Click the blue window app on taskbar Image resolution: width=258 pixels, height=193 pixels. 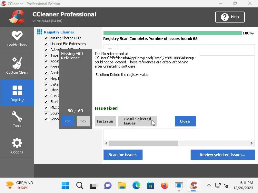click(179, 186)
